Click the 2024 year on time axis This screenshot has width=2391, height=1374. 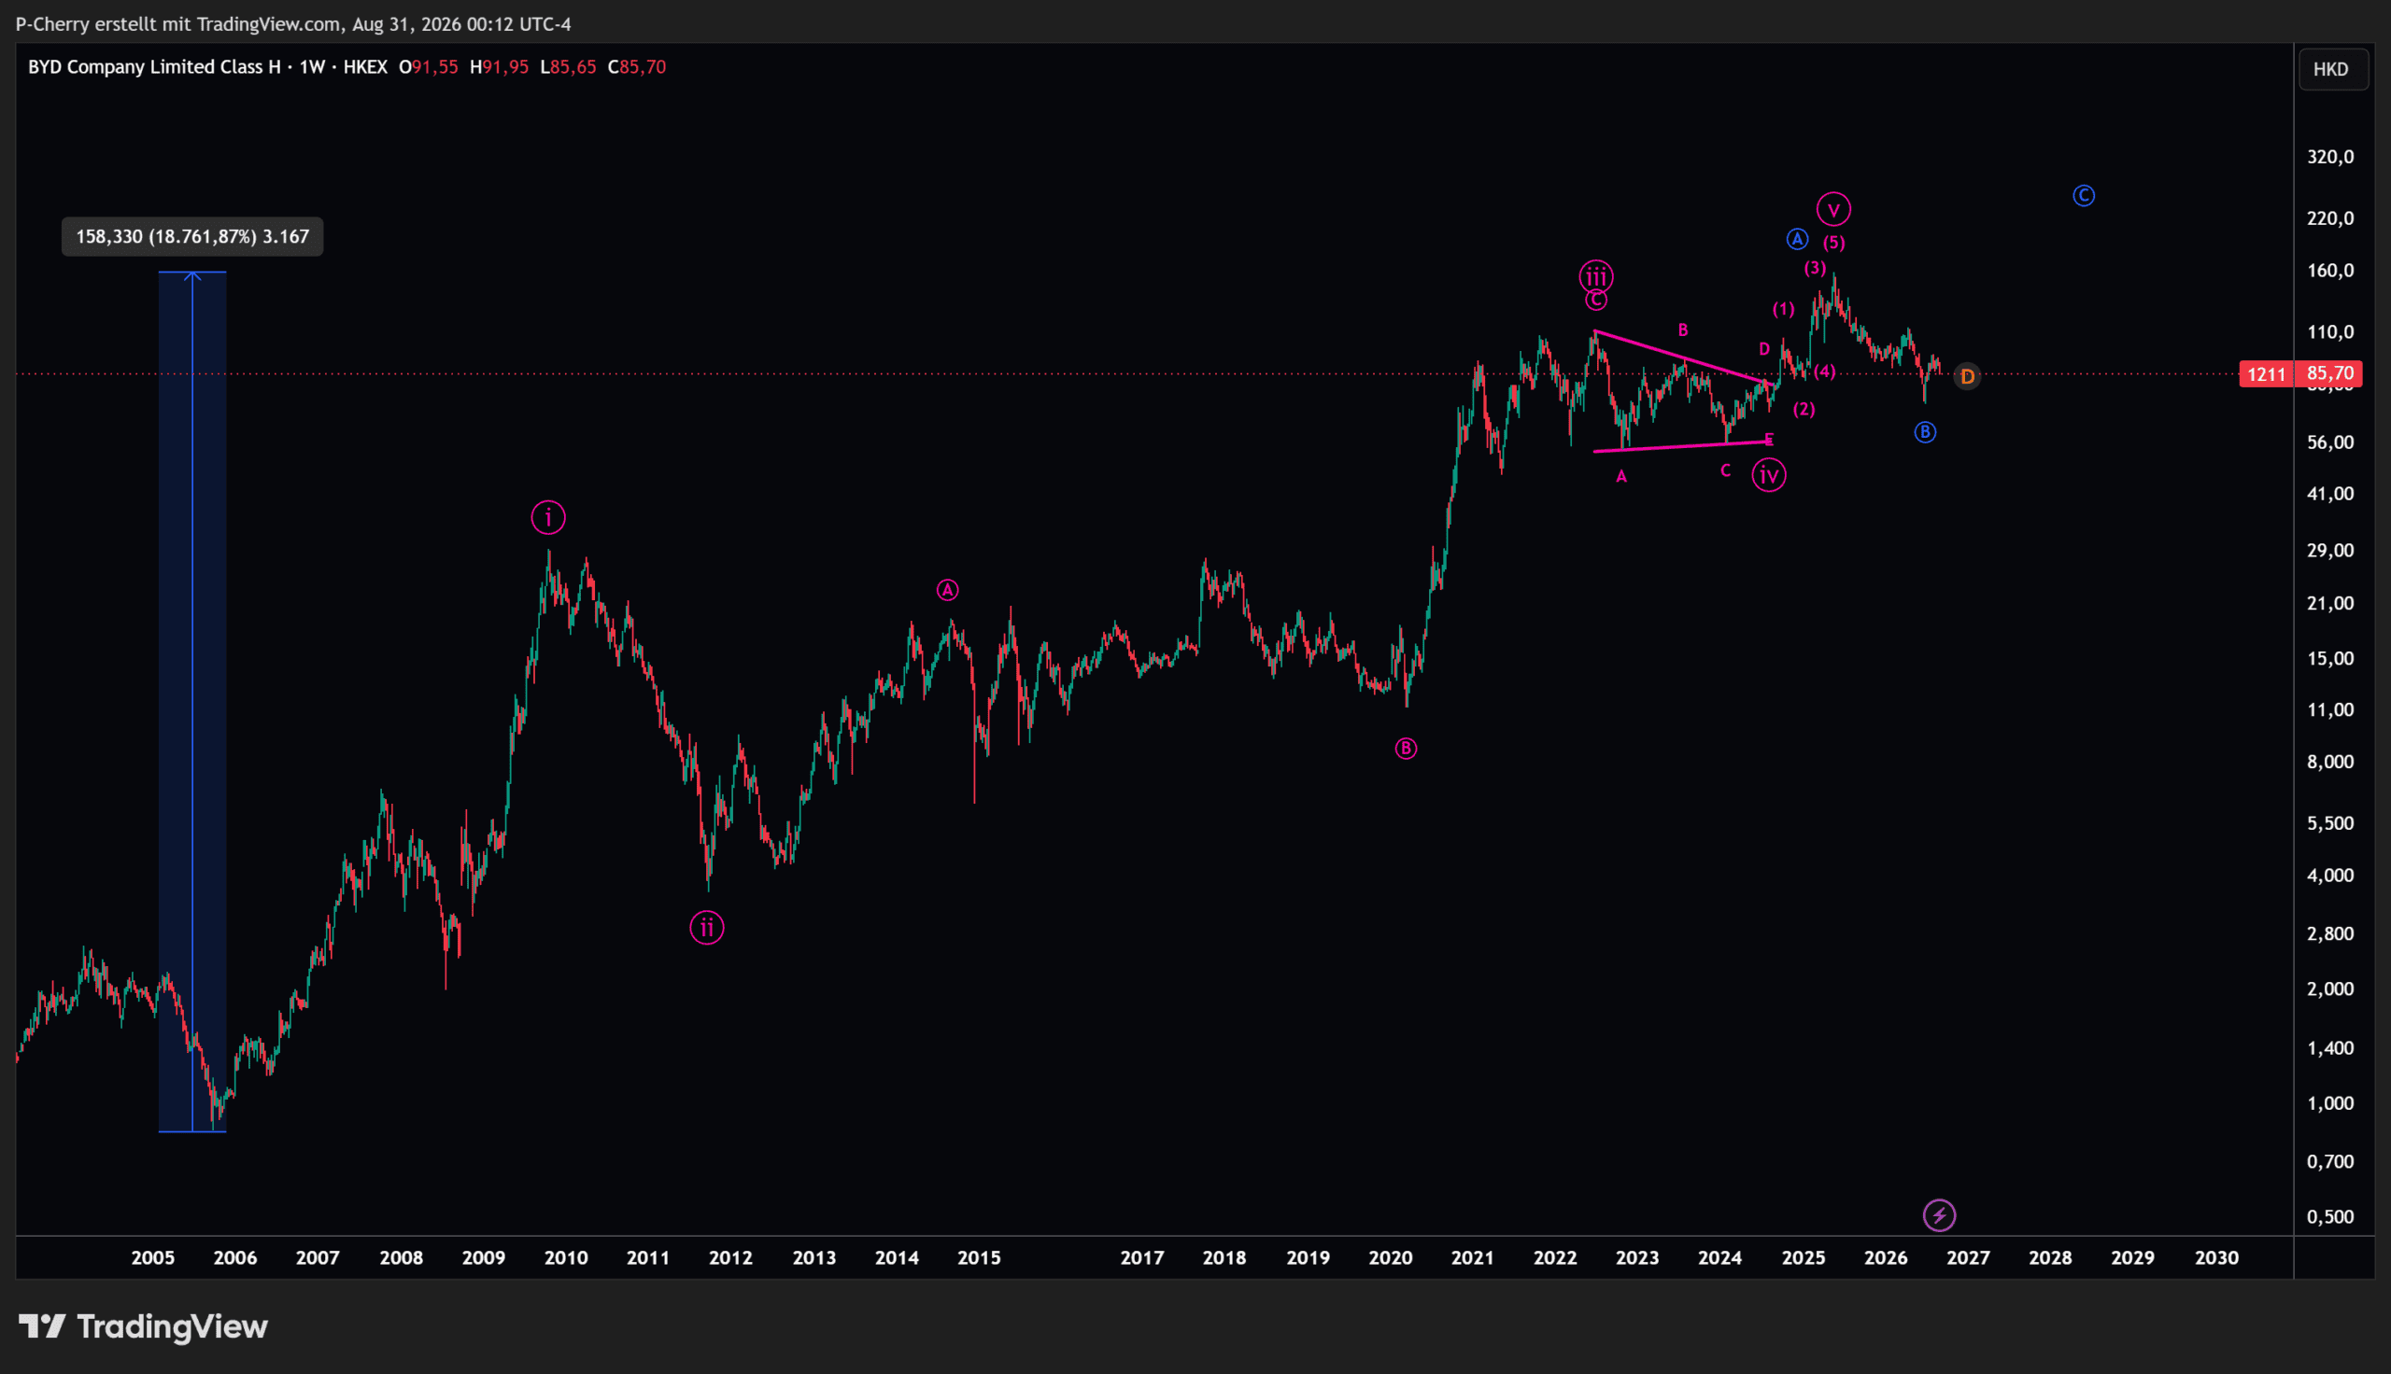click(1719, 1258)
